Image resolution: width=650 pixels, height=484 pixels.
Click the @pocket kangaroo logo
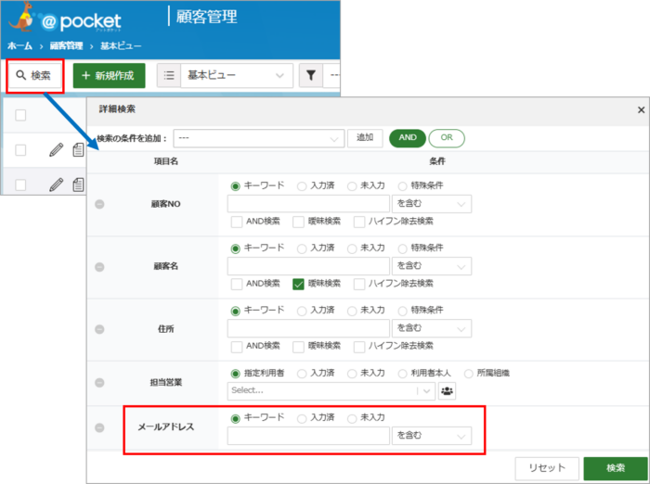pos(21,18)
